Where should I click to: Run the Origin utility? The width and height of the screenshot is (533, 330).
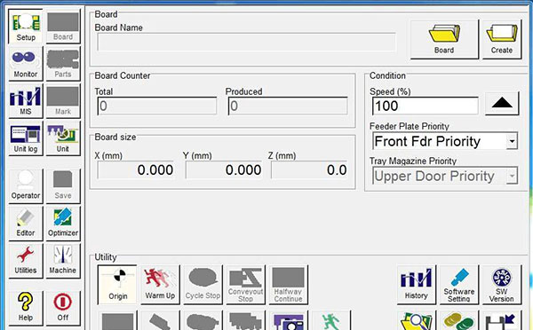(x=117, y=285)
